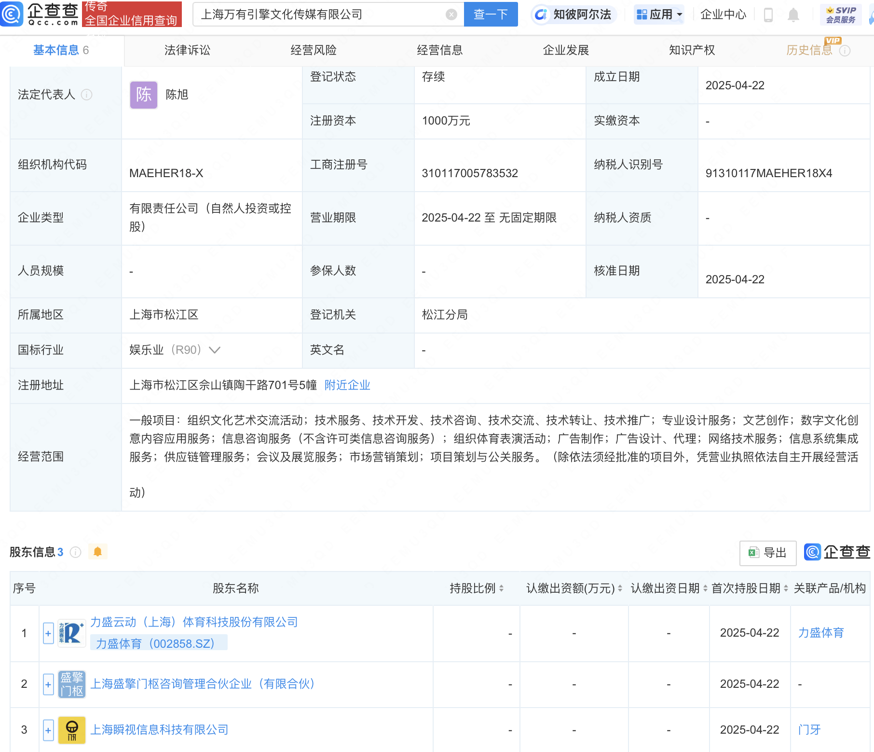Click the 股东名称 column header
This screenshot has width=874, height=752.
(x=235, y=588)
